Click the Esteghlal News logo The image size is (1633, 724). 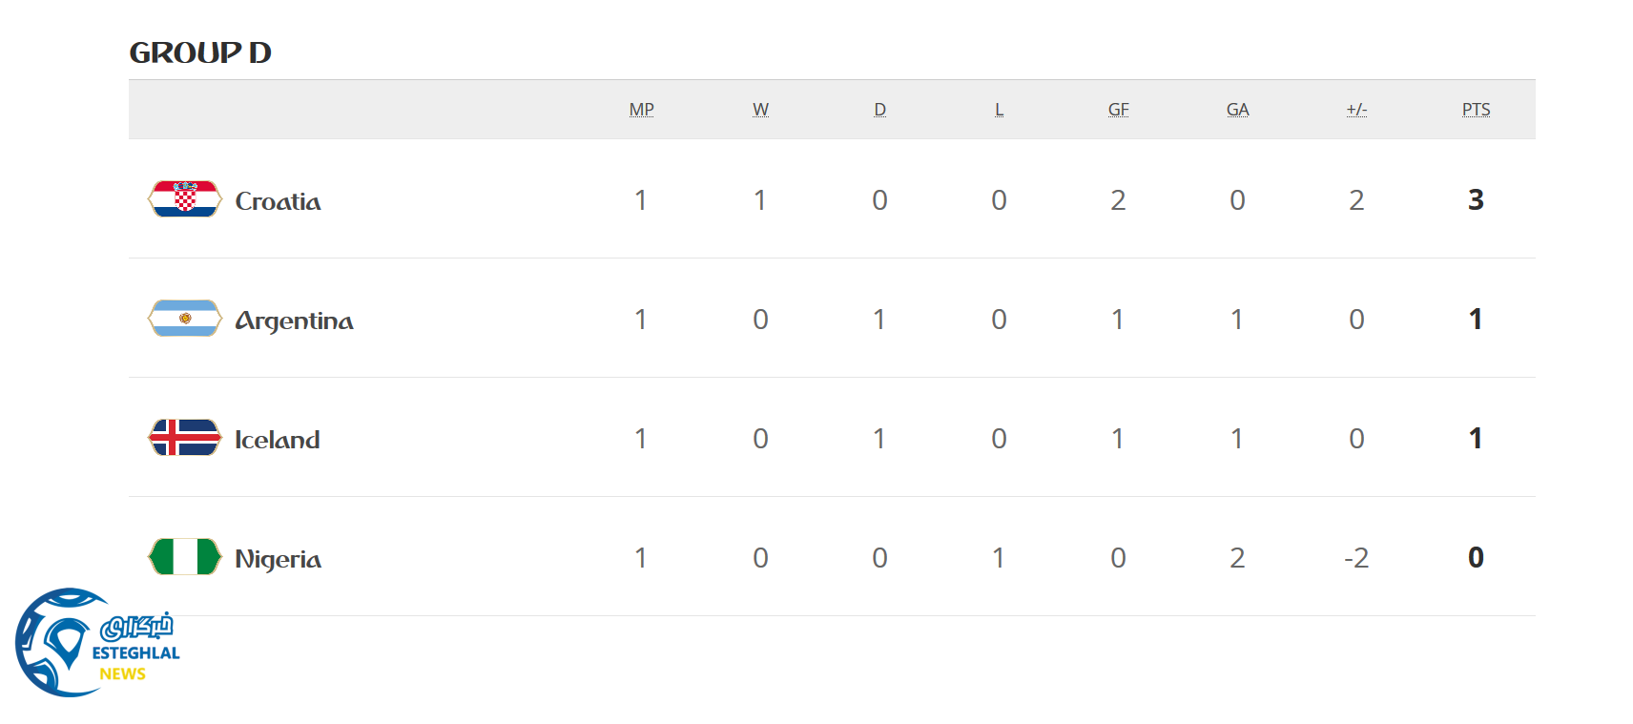pyautogui.click(x=95, y=643)
